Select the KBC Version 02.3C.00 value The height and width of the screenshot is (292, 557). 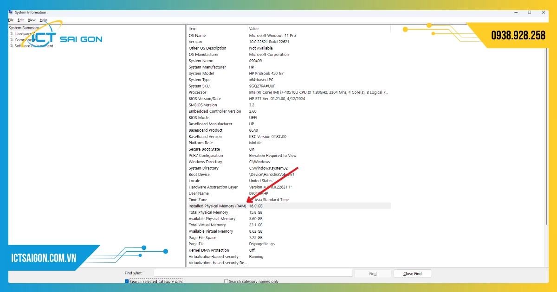point(268,137)
